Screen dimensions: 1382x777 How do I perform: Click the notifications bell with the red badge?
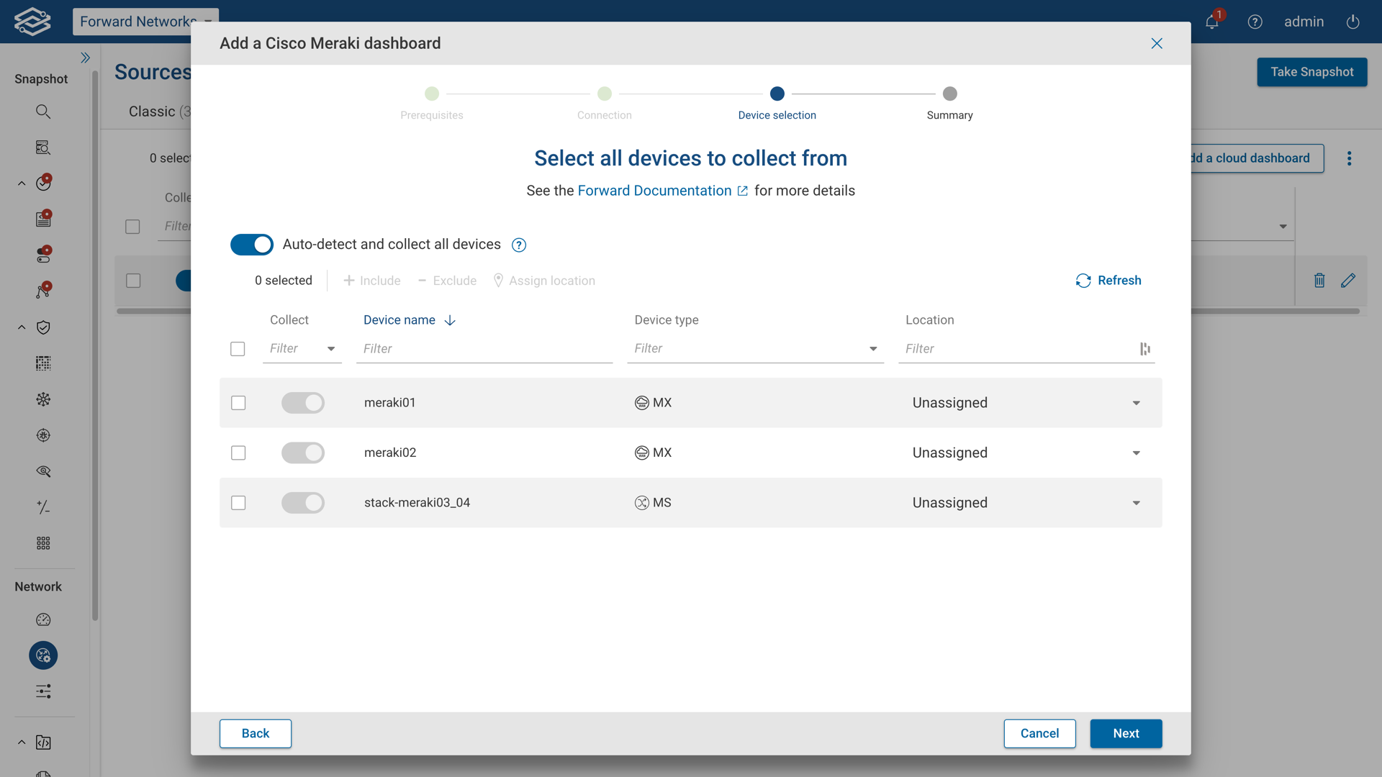click(x=1211, y=22)
